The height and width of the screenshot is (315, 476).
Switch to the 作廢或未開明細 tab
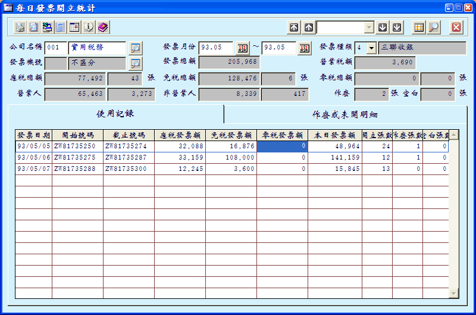[345, 114]
